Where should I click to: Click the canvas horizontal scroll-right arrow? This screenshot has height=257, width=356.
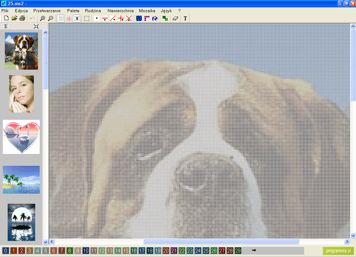tap(347, 242)
